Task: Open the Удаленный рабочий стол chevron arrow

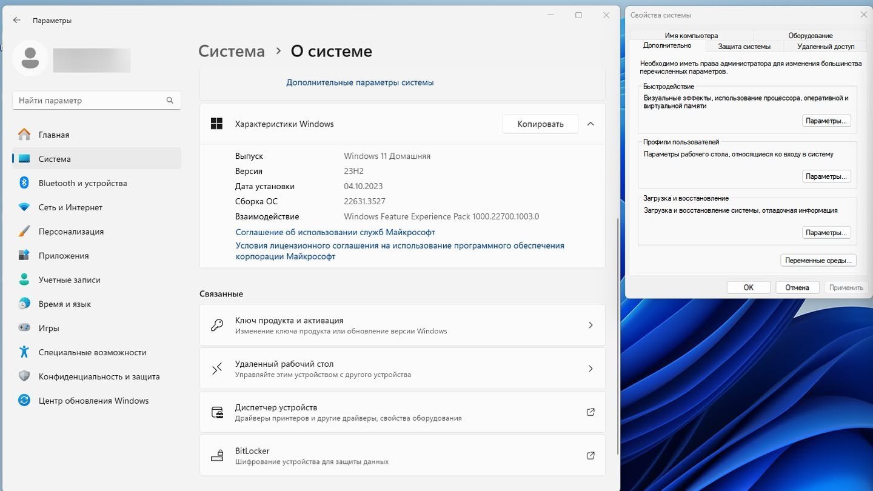Action: point(590,369)
